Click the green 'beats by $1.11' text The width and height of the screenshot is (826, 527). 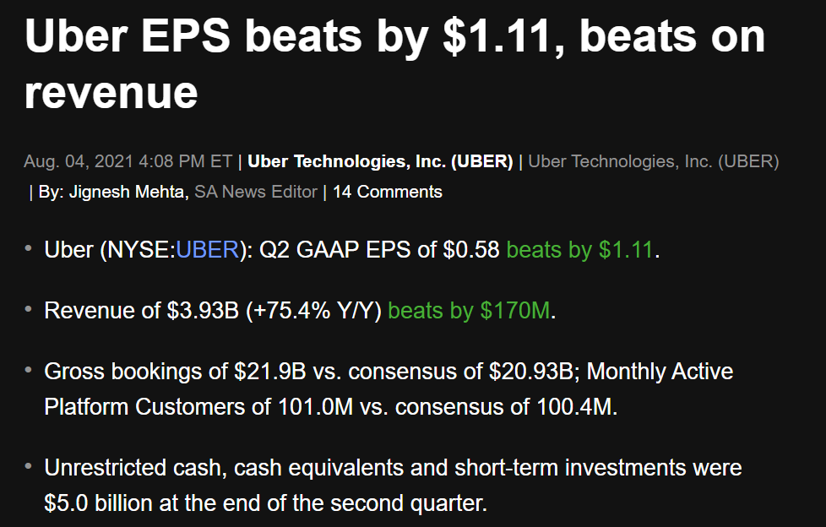(x=579, y=250)
